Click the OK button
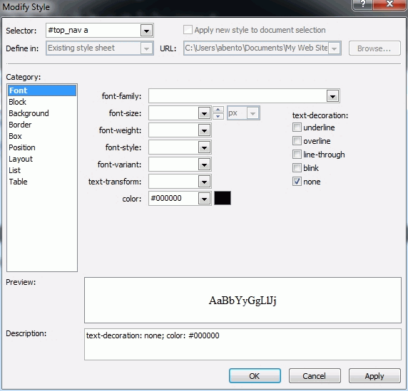Screen dimensions: 408x391 click(x=255, y=376)
